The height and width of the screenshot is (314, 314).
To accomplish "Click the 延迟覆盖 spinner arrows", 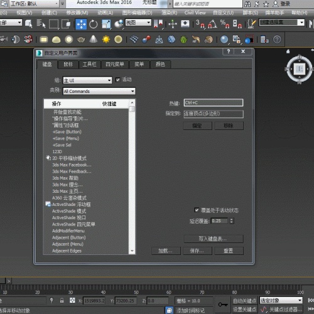I will click(231, 220).
